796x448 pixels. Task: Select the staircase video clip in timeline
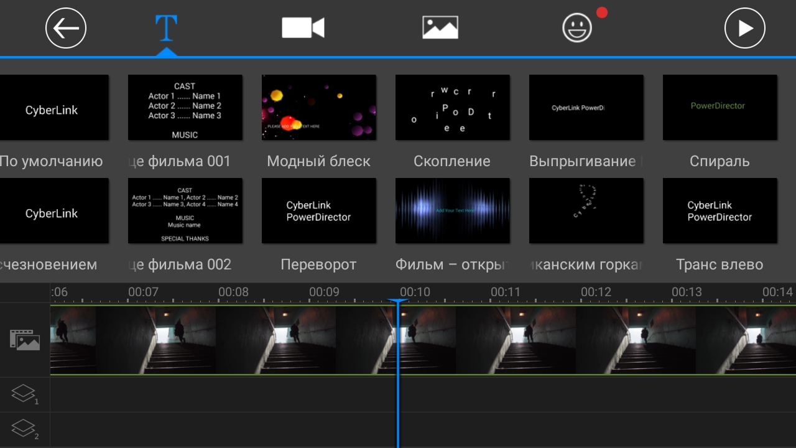pos(423,340)
